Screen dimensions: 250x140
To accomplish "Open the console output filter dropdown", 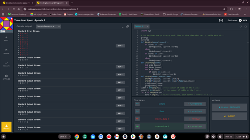I will point(48,26).
